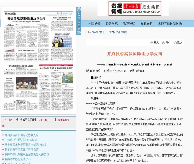The image size is (194, 164).
Task: Click the 时间:2018年06月12日 metadata text
Action: [x=115, y=70]
